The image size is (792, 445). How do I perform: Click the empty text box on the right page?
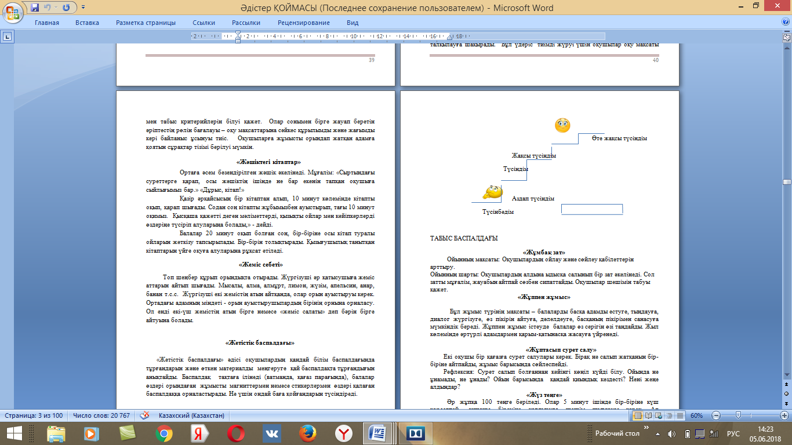[x=592, y=209]
